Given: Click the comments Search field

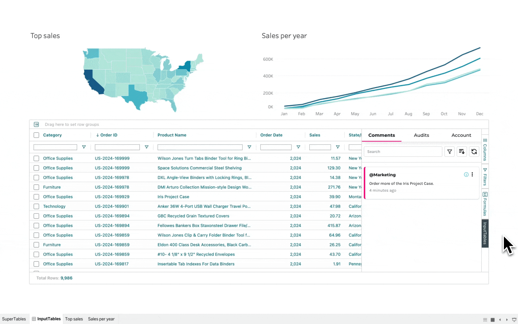Looking at the screenshot, I should coord(403,152).
